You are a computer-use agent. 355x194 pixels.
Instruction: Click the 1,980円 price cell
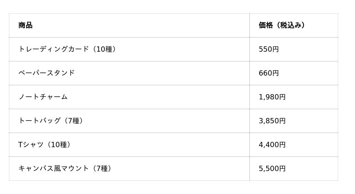click(x=272, y=97)
